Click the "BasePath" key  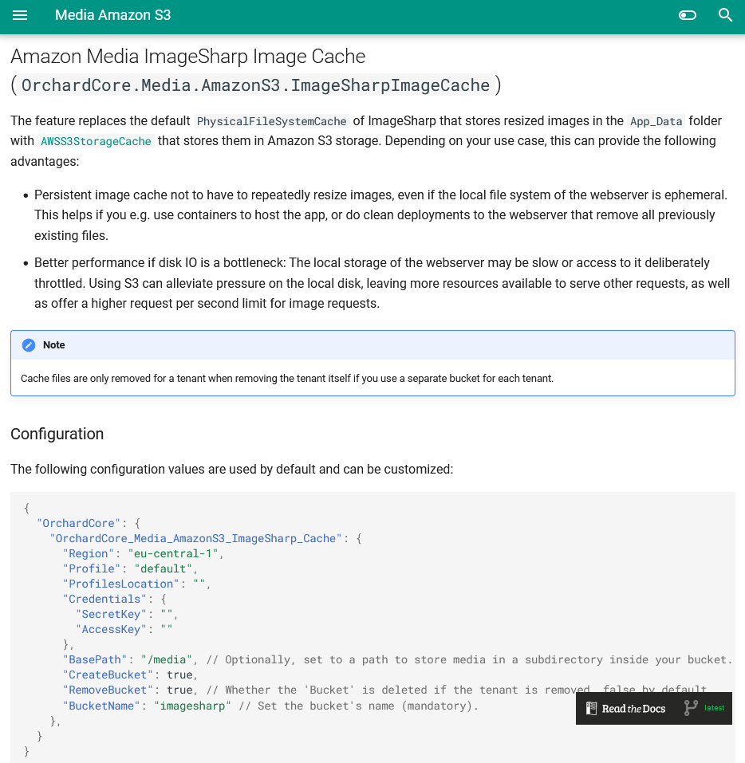pos(95,659)
